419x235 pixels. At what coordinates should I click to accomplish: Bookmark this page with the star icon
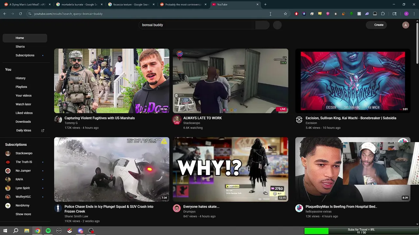point(285,14)
